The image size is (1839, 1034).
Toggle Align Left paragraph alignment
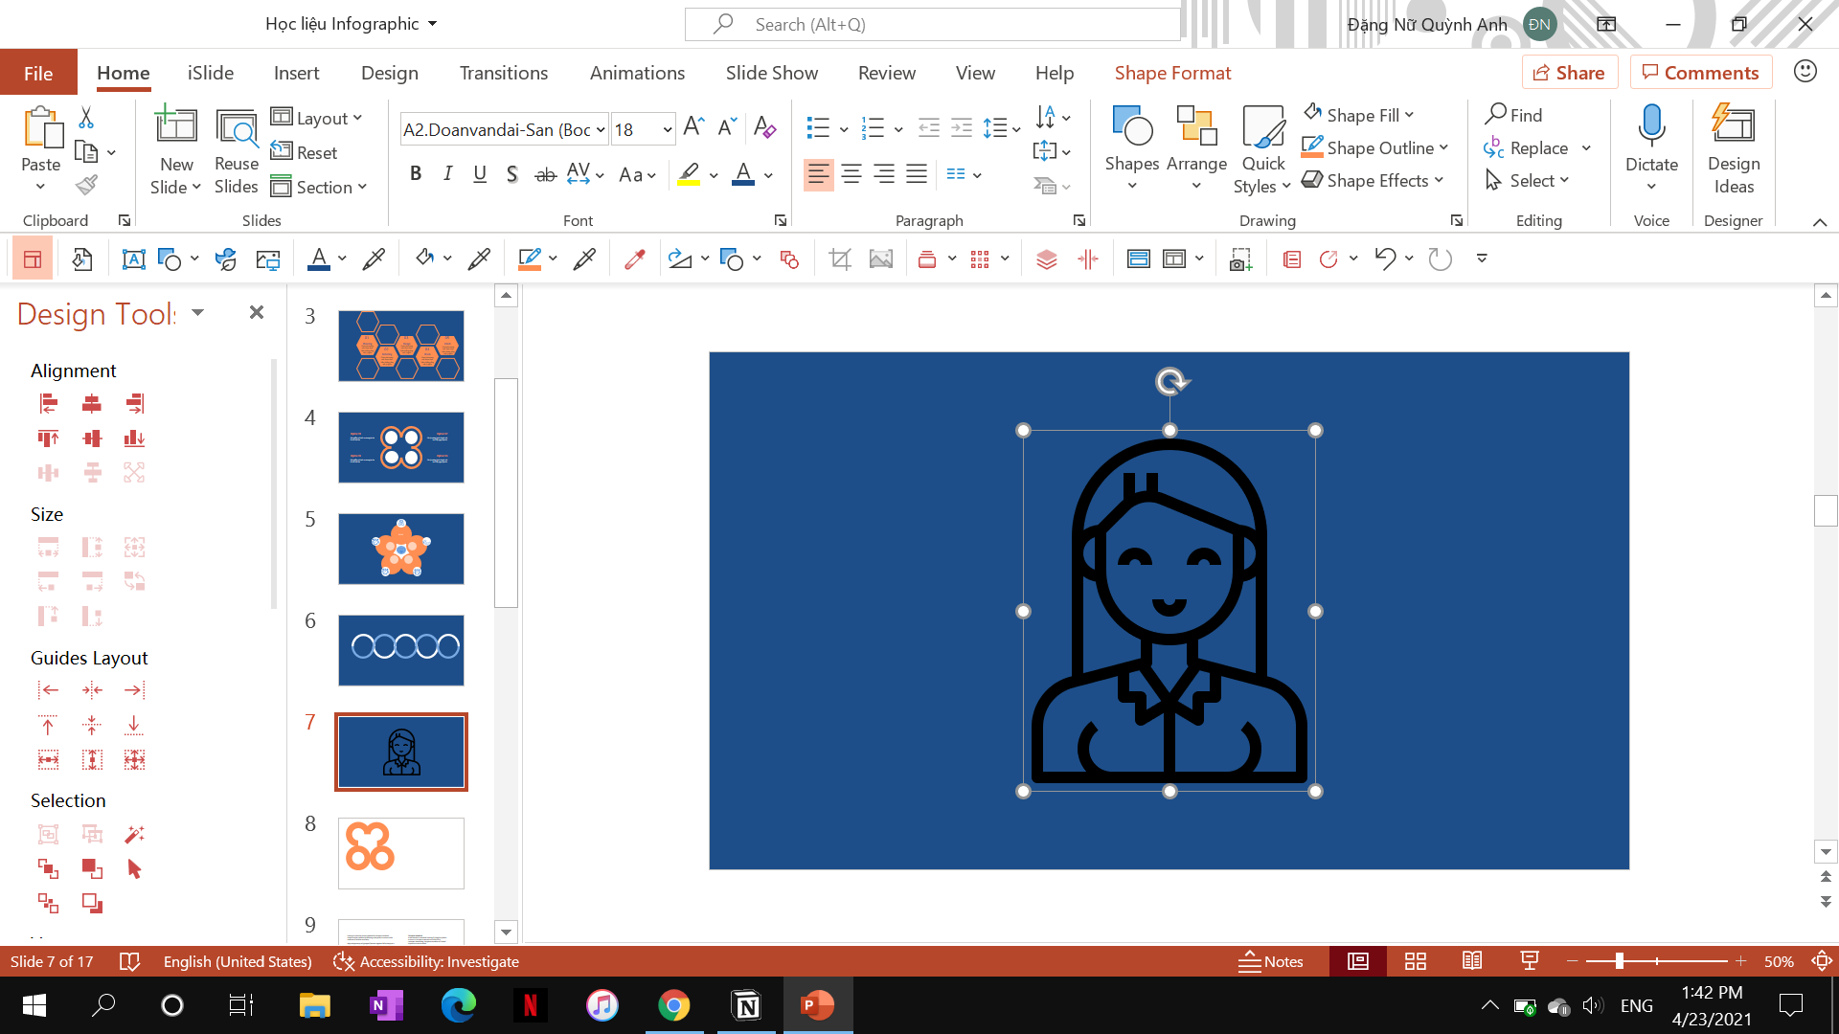click(x=818, y=174)
